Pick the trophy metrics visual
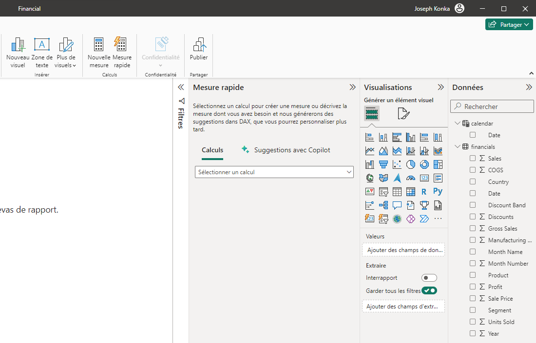The height and width of the screenshot is (343, 536). (x=424, y=205)
